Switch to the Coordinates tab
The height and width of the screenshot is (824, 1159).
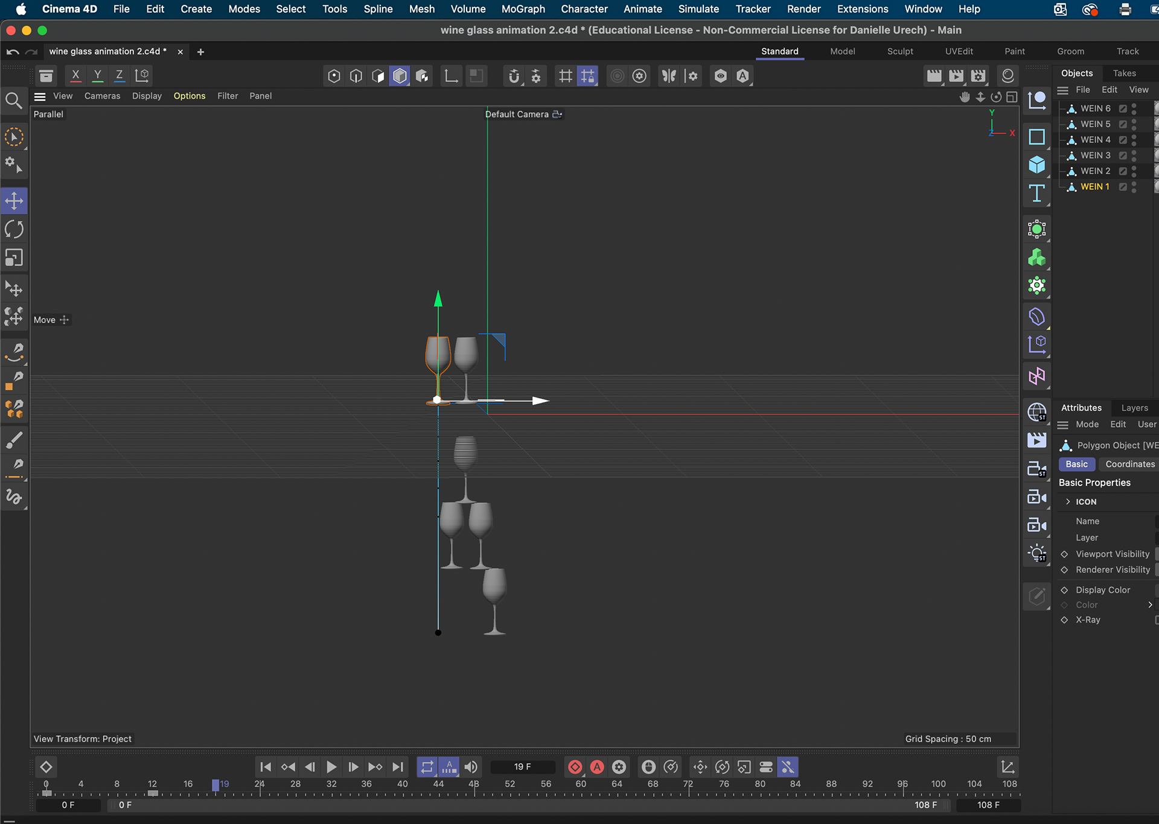[x=1129, y=464]
